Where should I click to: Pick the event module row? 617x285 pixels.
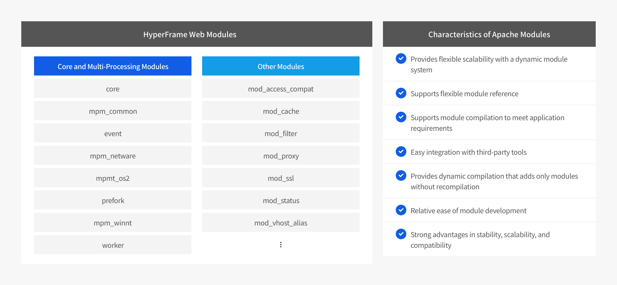(x=113, y=133)
